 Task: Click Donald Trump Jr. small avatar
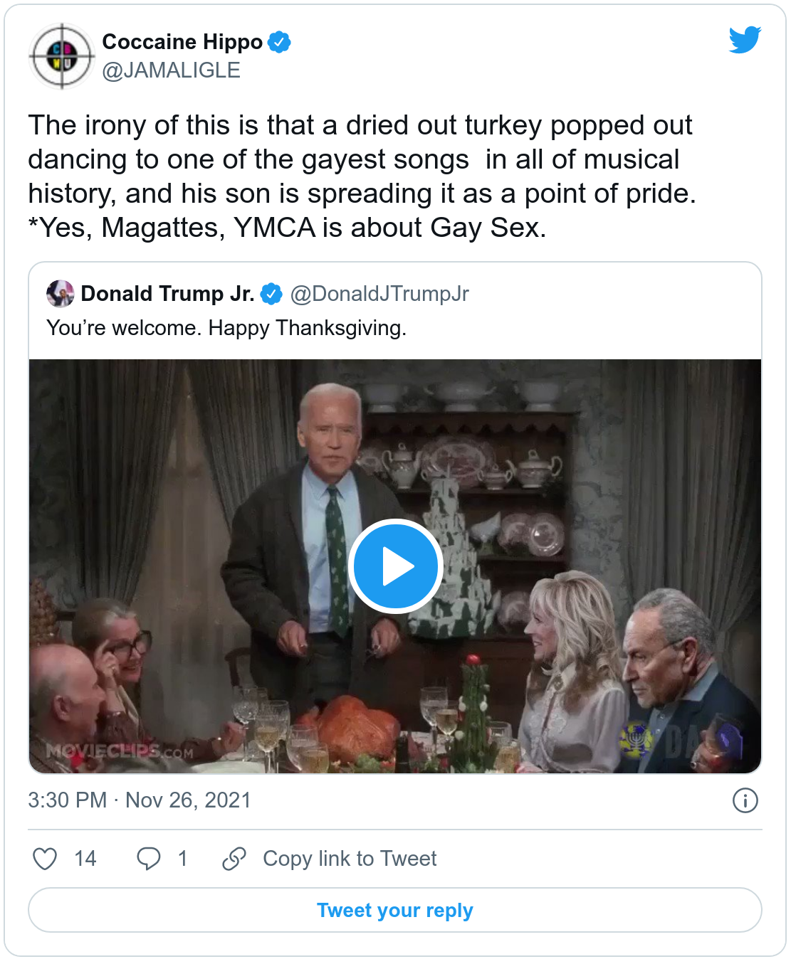[61, 293]
